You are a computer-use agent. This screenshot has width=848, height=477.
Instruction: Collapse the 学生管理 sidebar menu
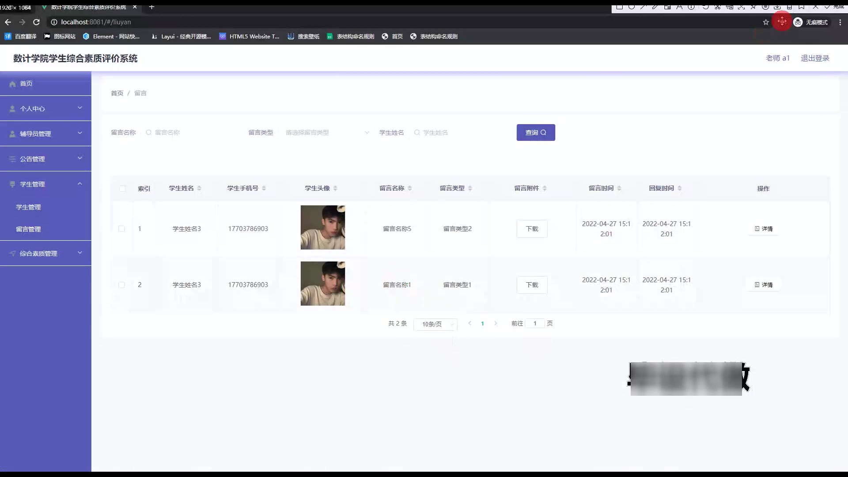pos(45,184)
